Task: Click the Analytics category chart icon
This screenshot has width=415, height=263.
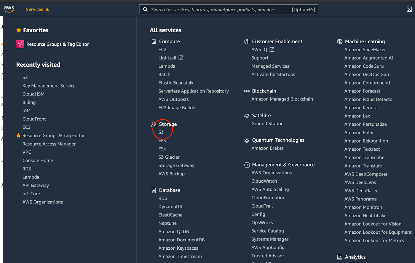Action: click(340, 257)
